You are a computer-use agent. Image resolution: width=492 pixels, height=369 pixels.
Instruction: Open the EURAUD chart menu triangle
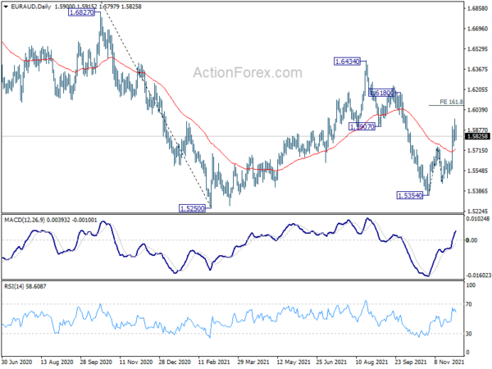[x=6, y=7]
